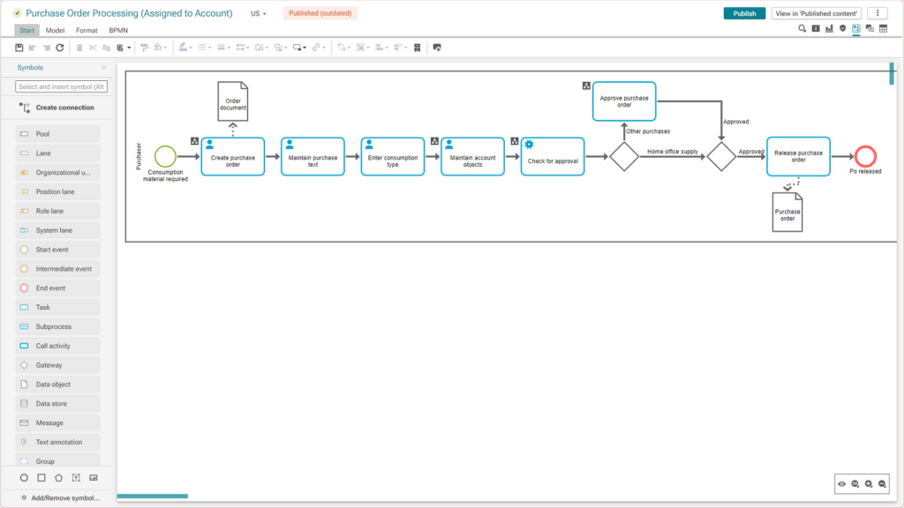Open the search icon in the top right
Image resolution: width=904 pixels, height=508 pixels.
(x=802, y=29)
